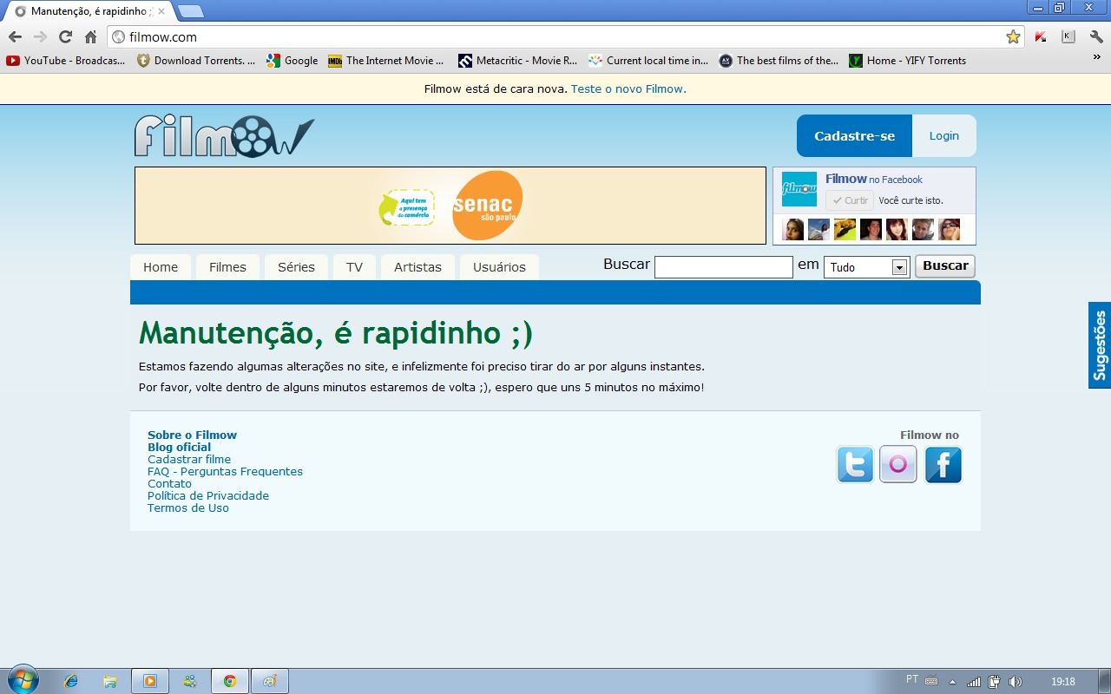Image resolution: width=1111 pixels, height=694 pixels.
Task: Open the Usuários tab
Action: coord(499,267)
